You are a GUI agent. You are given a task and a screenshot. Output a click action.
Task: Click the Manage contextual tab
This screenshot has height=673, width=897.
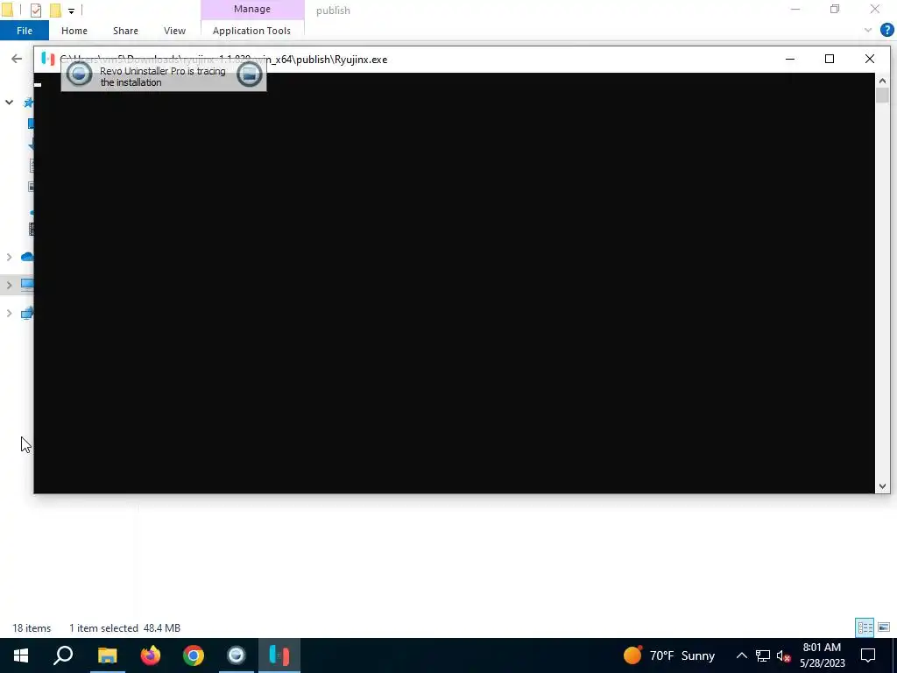tap(251, 9)
